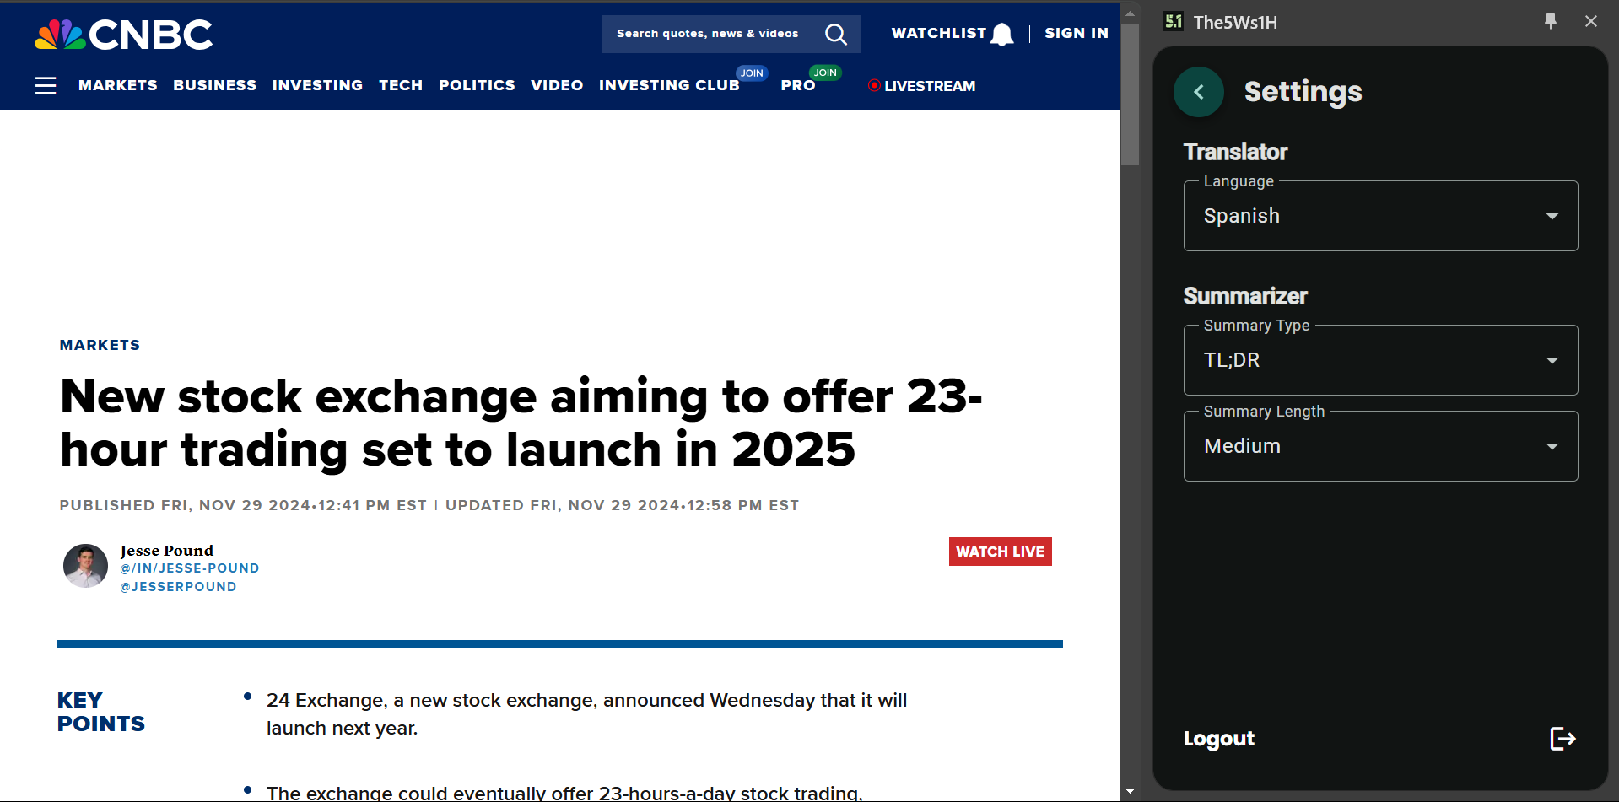Go to the PRO section
Viewport: 1619px width, 802px height.
click(x=798, y=85)
